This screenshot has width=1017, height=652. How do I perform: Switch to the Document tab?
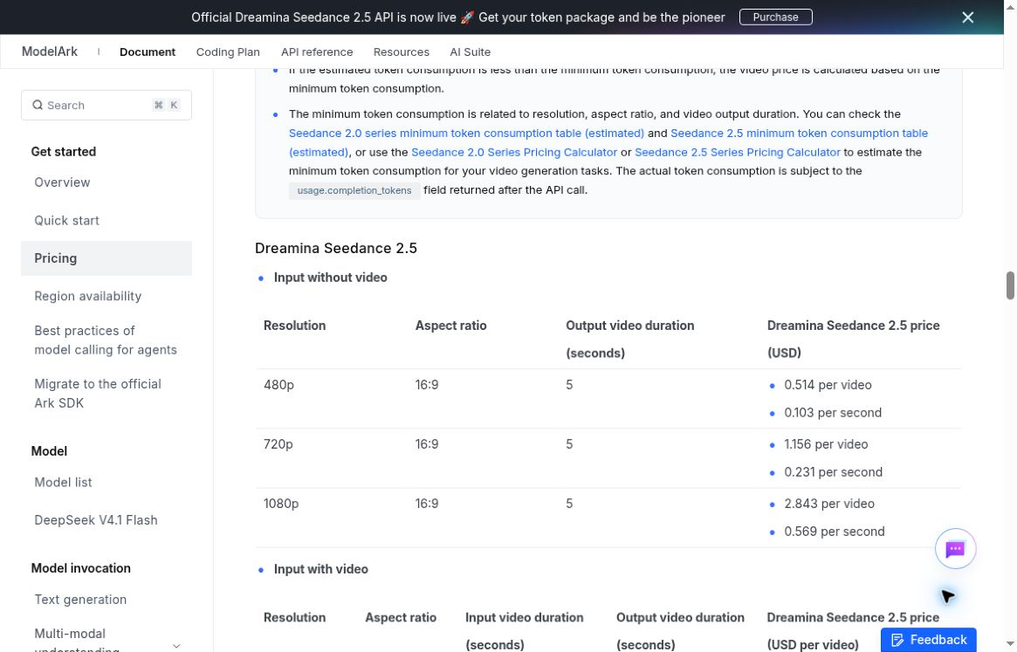[148, 51]
